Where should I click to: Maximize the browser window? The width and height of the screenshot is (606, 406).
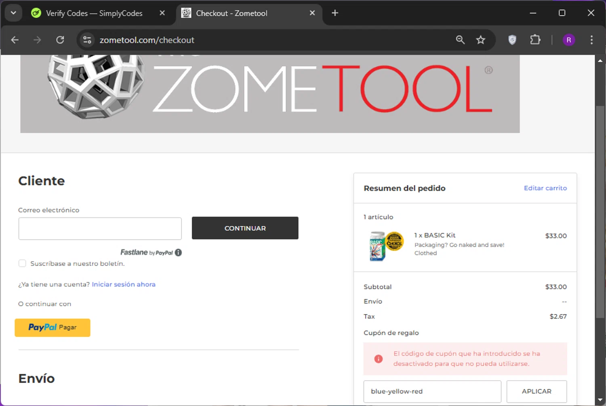pyautogui.click(x=562, y=13)
